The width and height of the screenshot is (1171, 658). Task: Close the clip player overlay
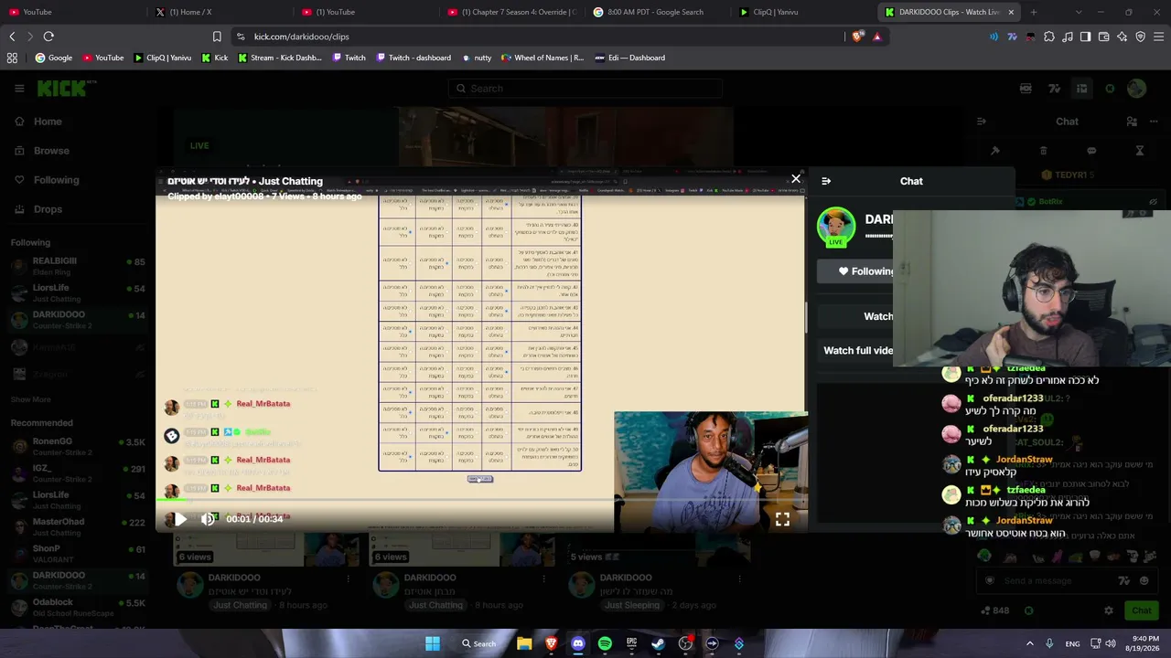pyautogui.click(x=796, y=179)
